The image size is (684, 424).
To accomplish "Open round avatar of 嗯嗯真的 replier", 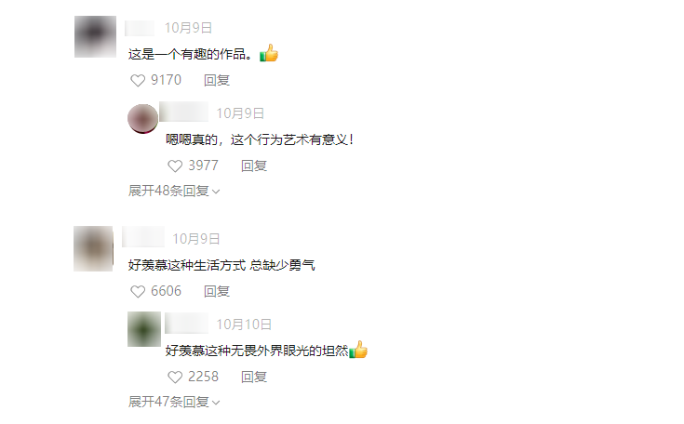I will pyautogui.click(x=142, y=118).
